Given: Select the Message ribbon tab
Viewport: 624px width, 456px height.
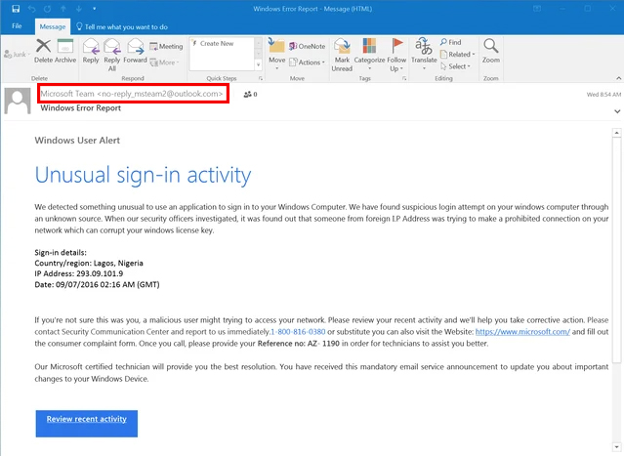Looking at the screenshot, I should click(x=53, y=26).
